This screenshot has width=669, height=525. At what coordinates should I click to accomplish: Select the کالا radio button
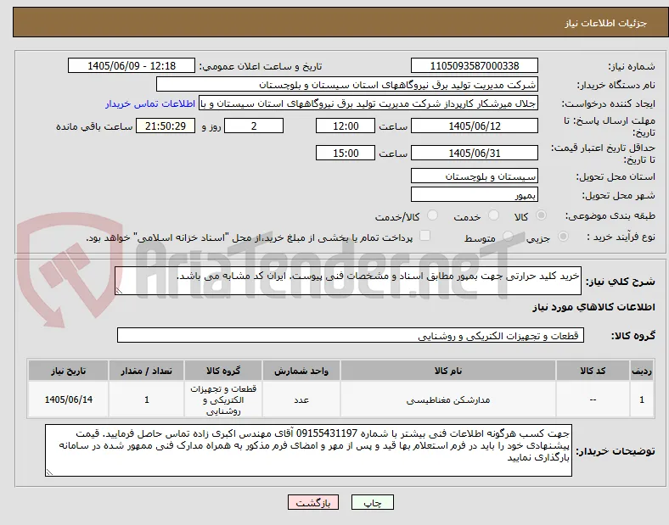point(541,215)
